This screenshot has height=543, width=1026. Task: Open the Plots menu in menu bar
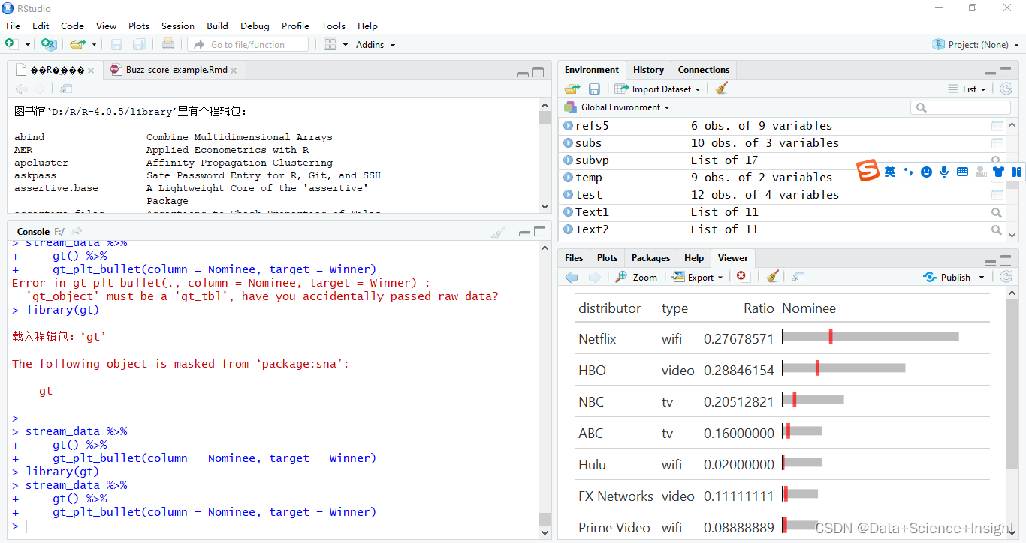139,25
